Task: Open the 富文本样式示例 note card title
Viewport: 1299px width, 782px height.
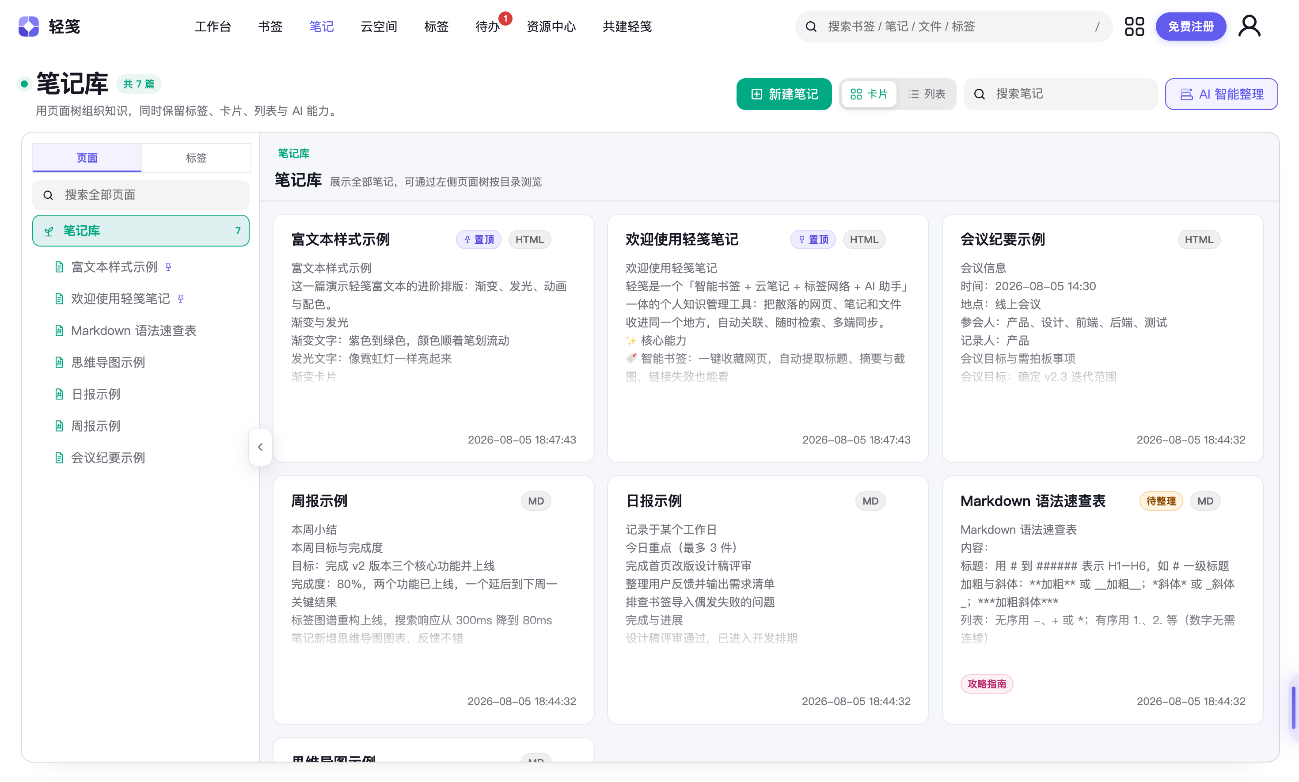Action: [340, 239]
